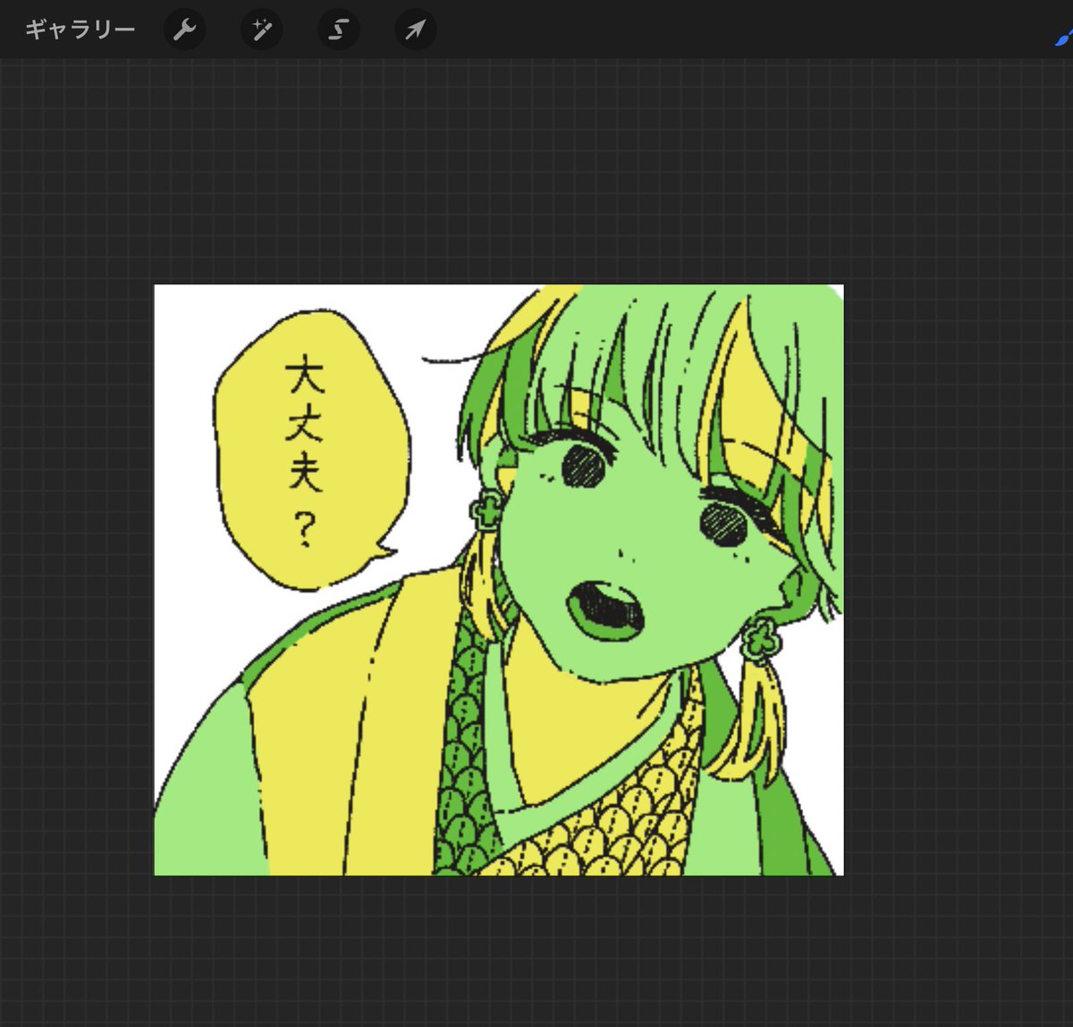Select the Selection S-shaped tool
Viewport: 1073px width, 1027px height.
point(338,30)
